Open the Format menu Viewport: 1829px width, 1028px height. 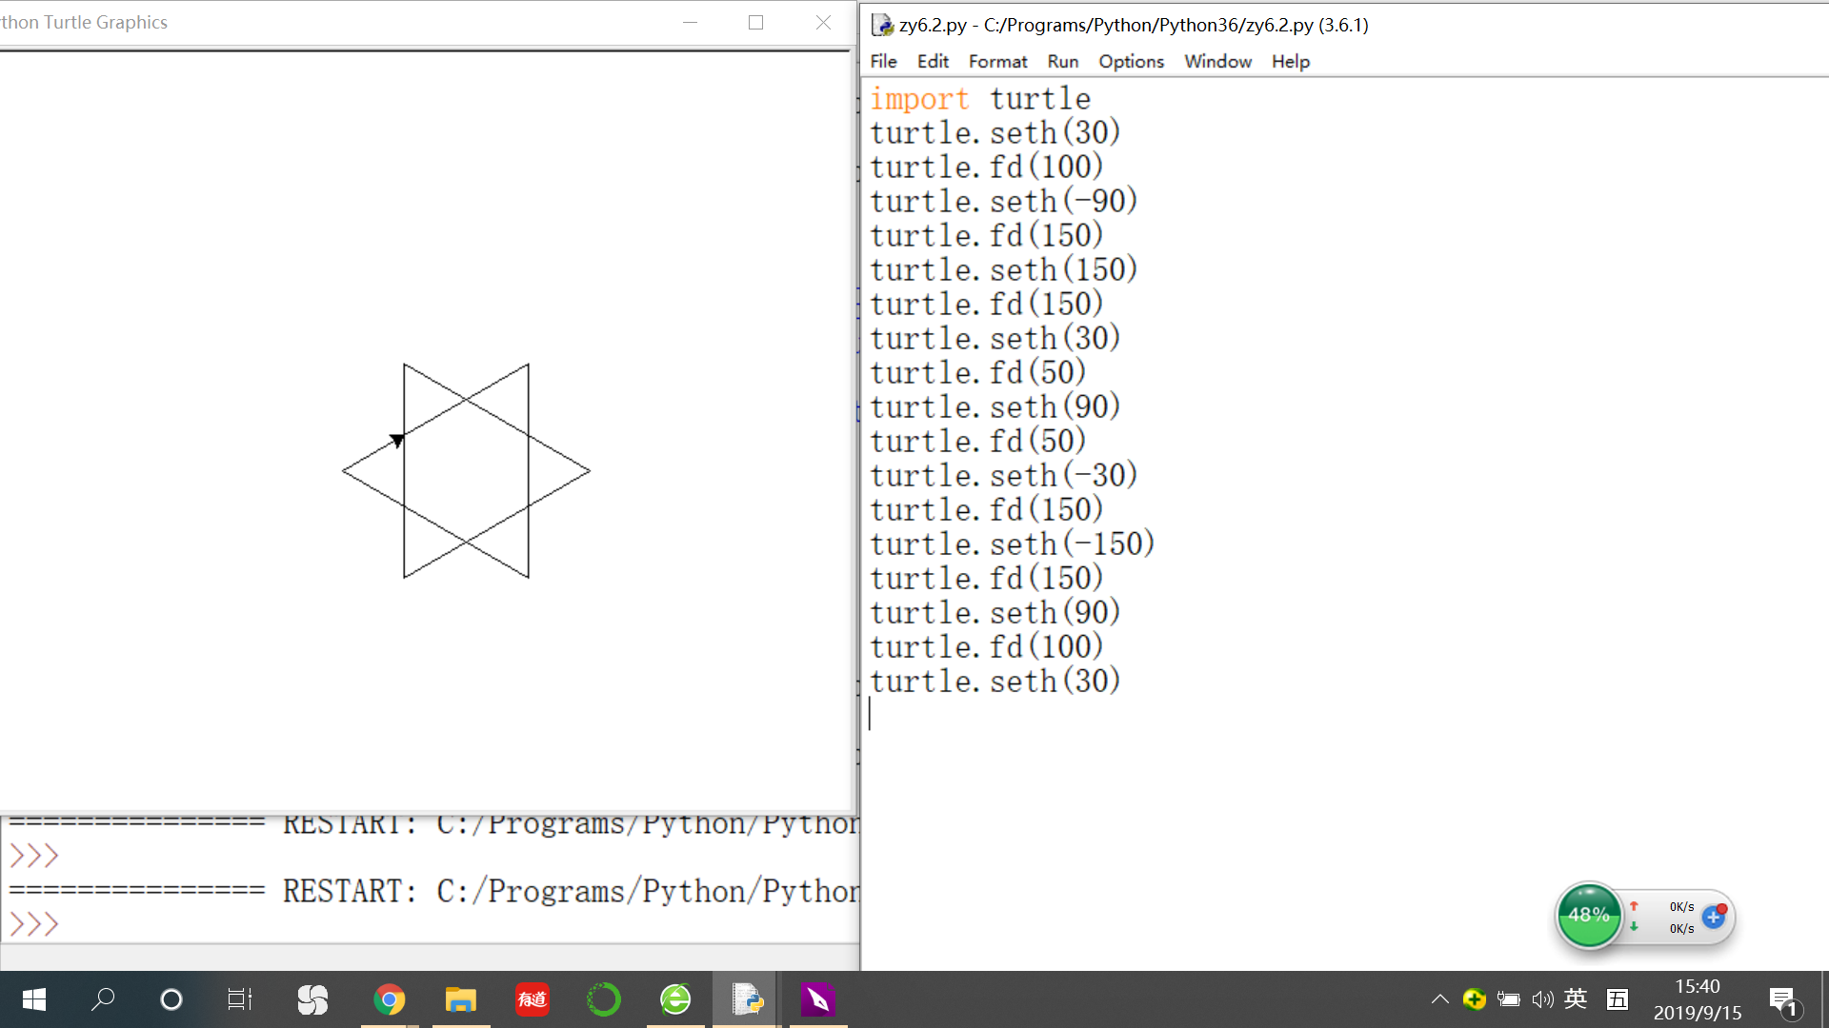[997, 61]
